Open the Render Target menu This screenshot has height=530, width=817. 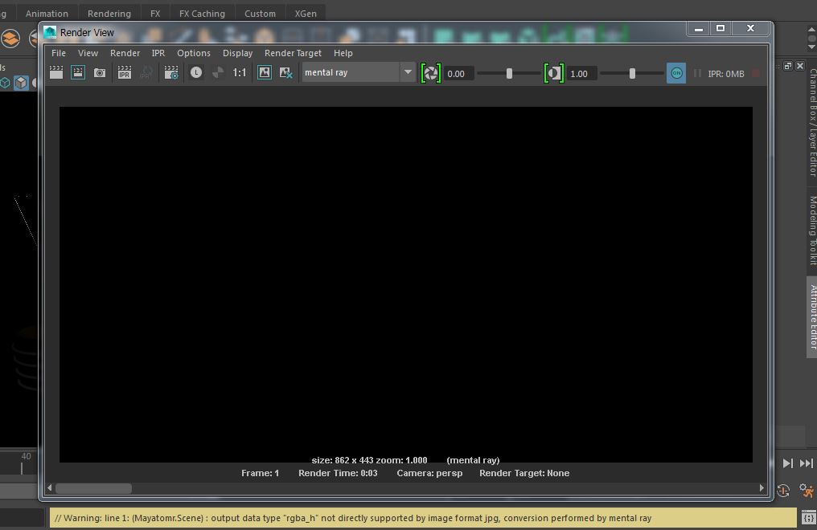click(x=293, y=53)
